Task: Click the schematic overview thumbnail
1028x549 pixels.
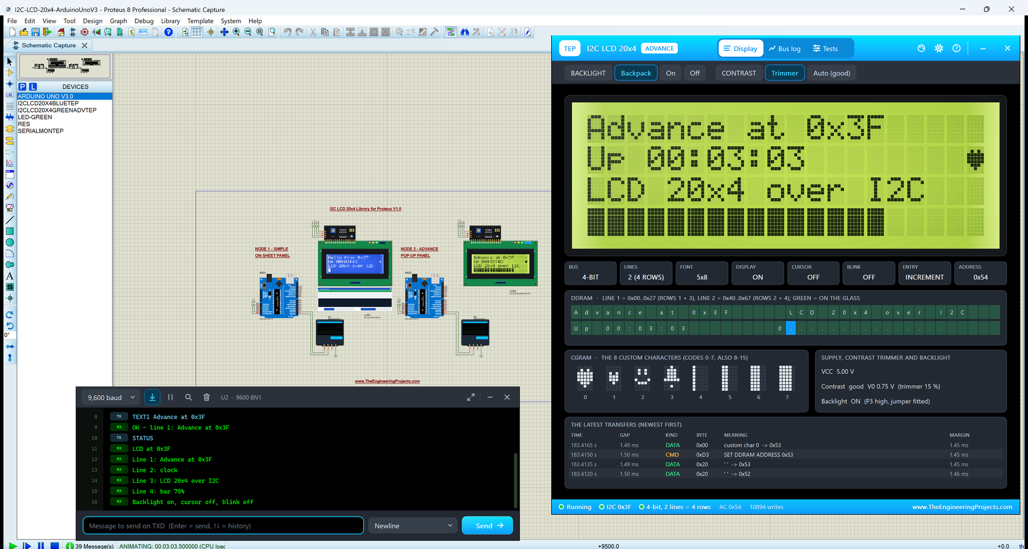Action: (65, 66)
